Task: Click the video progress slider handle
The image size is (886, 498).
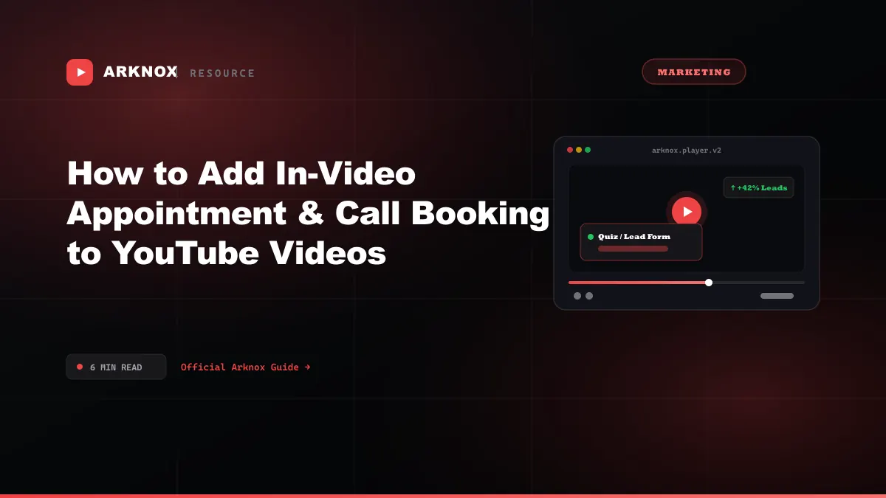Action: tap(709, 283)
